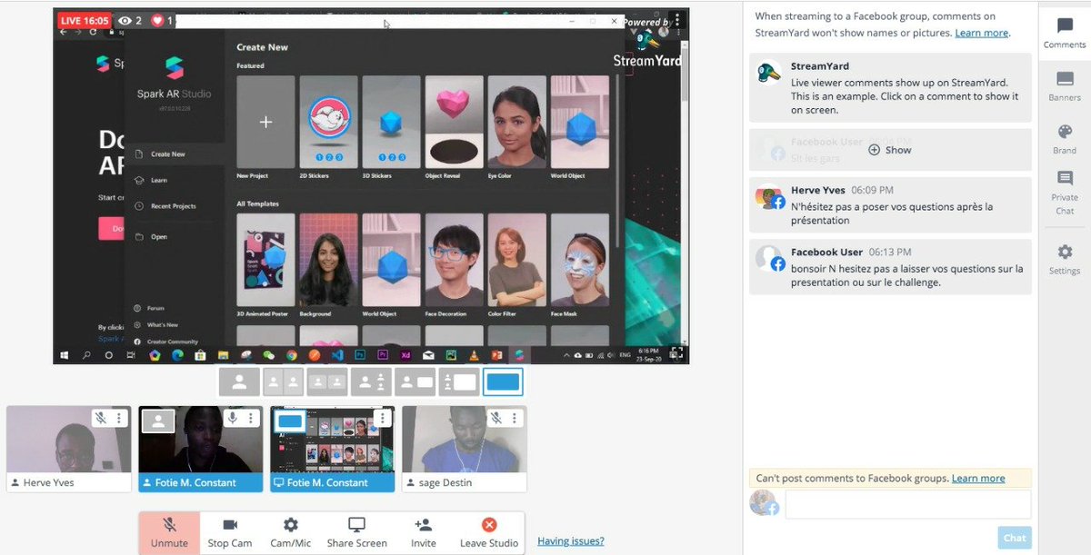
Task: Click the Windows Start icon in the shared screen's taskbar
Action: pos(65,355)
